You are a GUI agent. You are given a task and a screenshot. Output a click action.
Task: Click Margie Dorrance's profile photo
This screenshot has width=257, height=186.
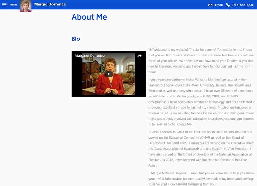[26, 6]
